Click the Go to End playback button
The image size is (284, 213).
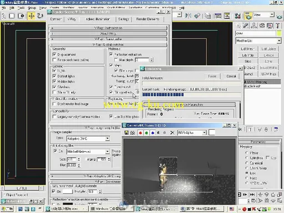coord(252,195)
